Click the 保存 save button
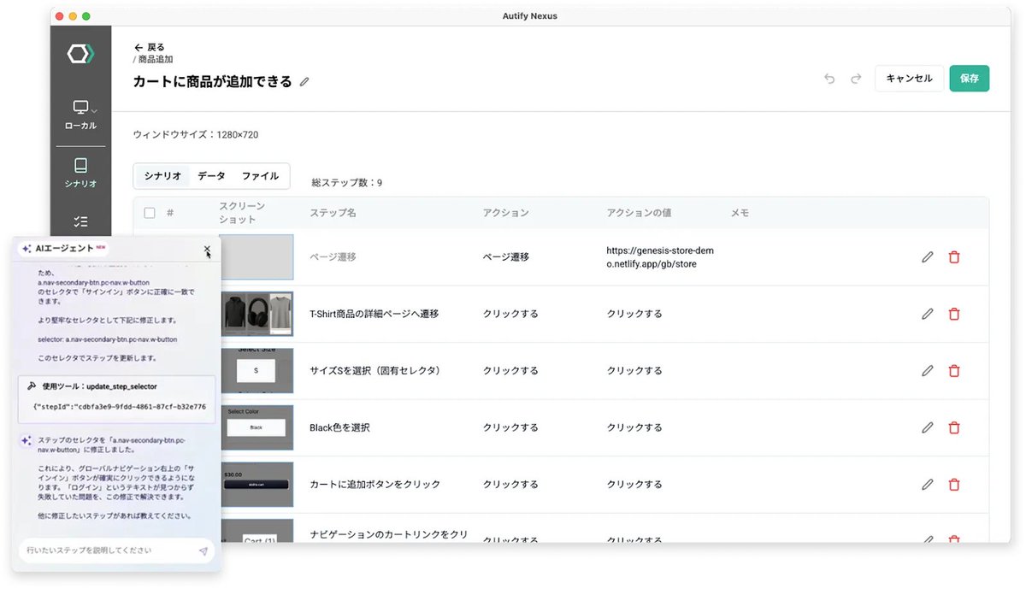 (x=969, y=77)
